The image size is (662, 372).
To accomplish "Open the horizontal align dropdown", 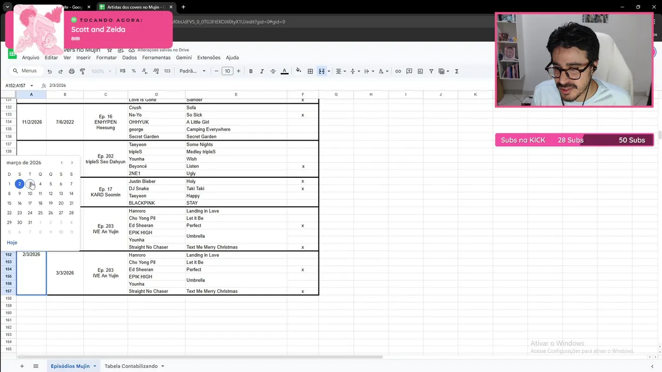I will click(x=340, y=71).
